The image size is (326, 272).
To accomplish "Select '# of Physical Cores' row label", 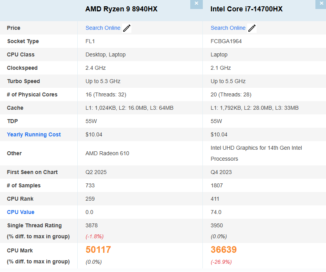I will click(32, 94).
